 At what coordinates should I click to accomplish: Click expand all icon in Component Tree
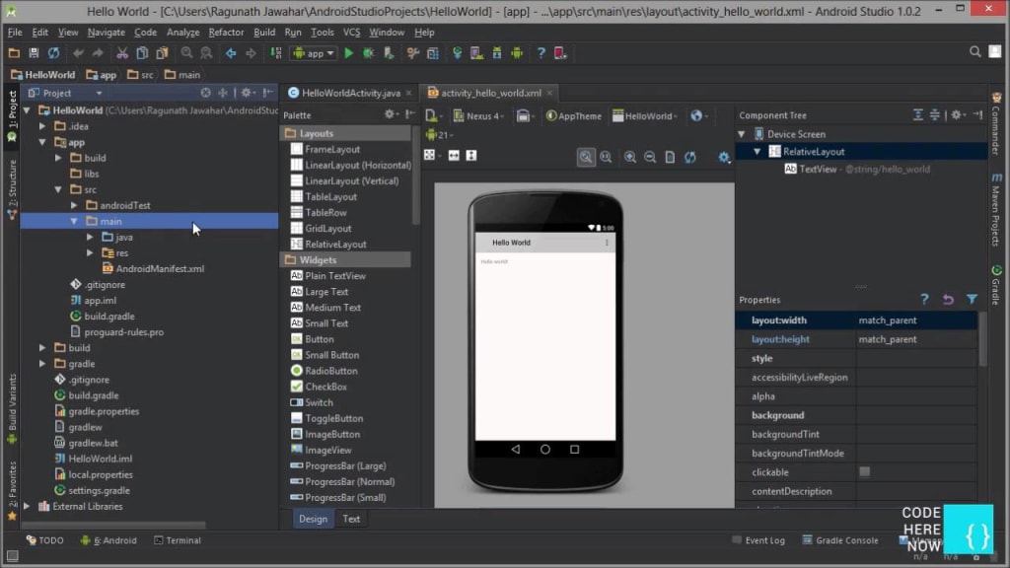pos(918,115)
